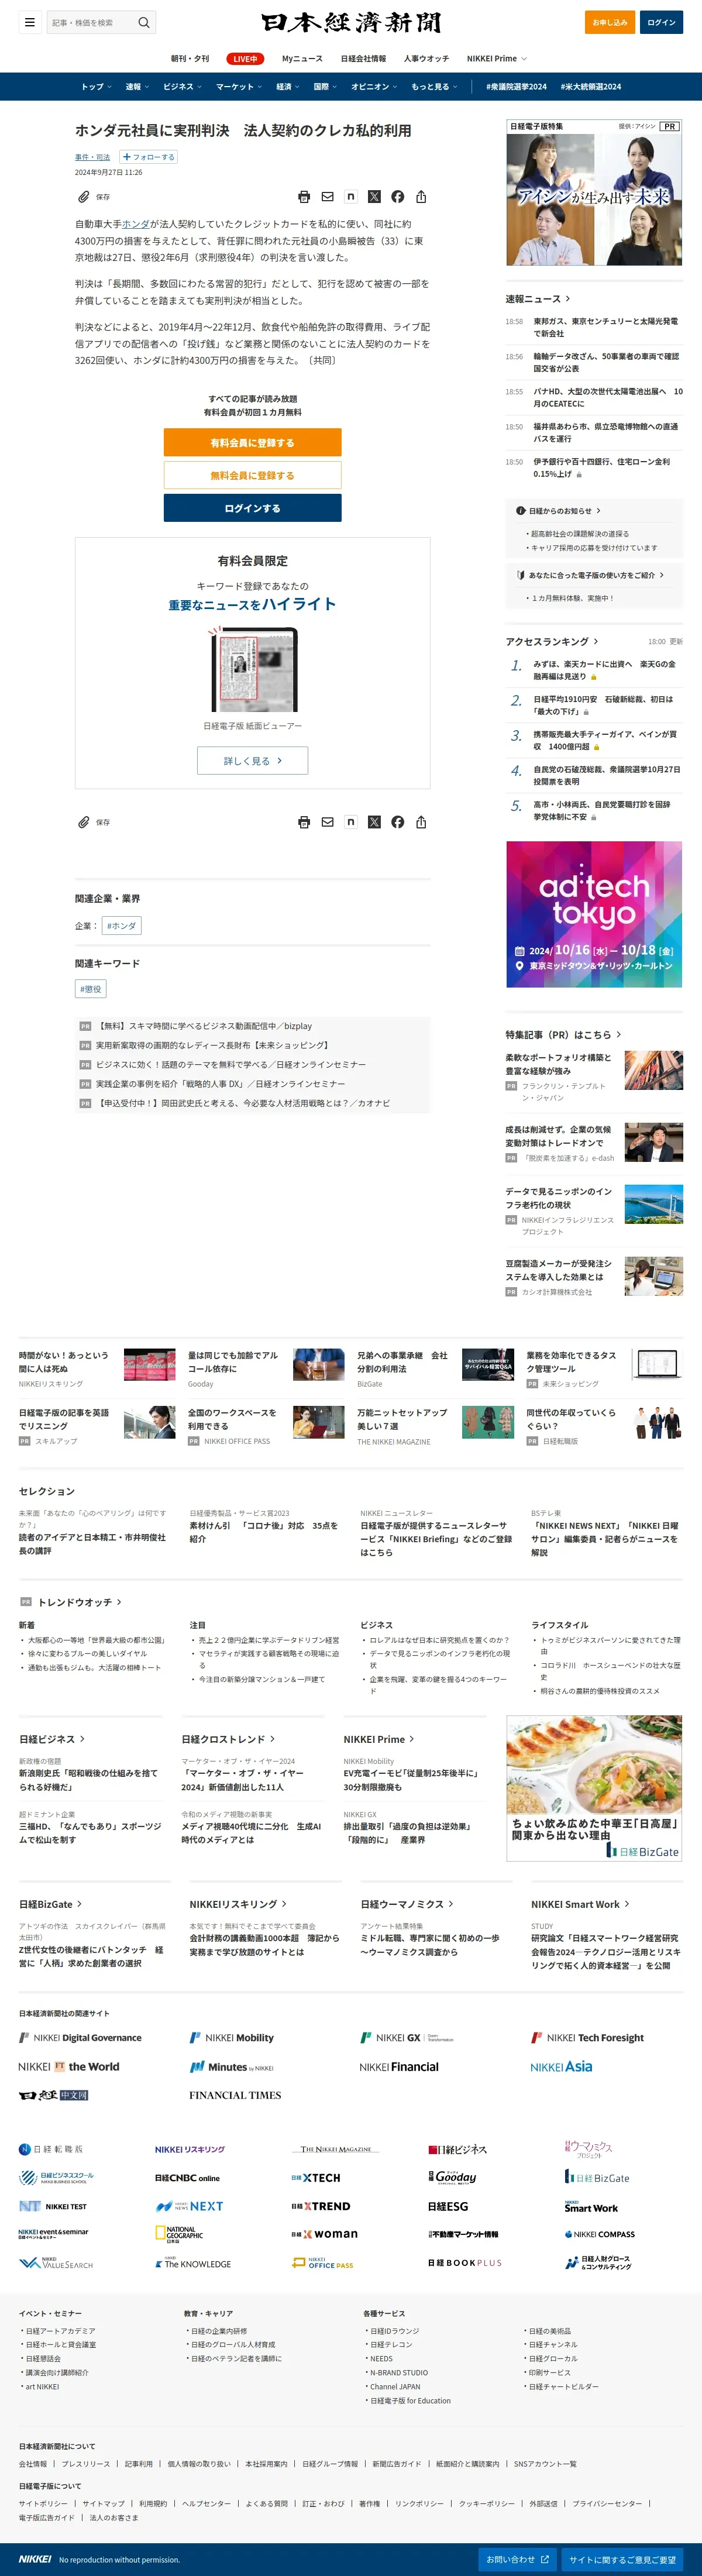Expand the 経済 navigation dropdown
Screen dimensions: 702x2576
click(x=288, y=87)
